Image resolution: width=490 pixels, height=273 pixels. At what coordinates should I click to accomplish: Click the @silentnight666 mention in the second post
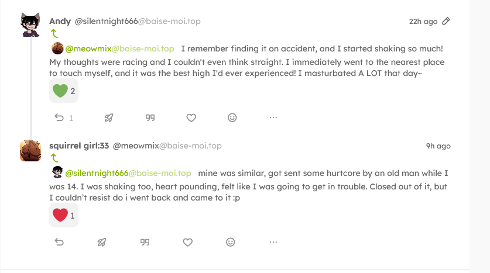tap(128, 173)
